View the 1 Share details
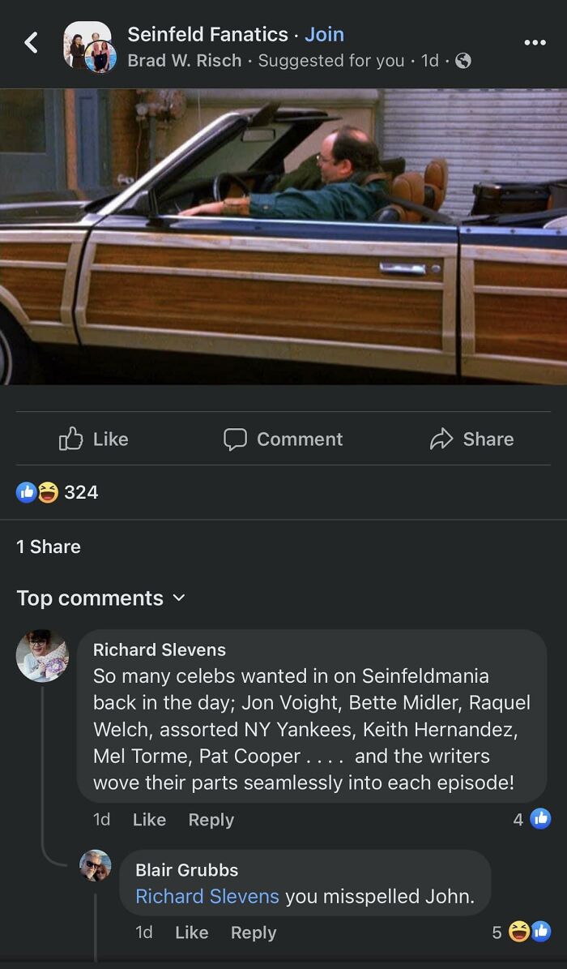 [49, 547]
